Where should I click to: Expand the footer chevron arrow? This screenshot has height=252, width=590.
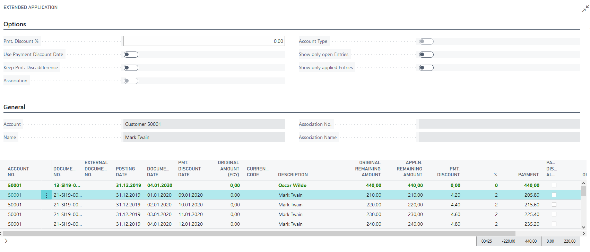tap(6, 241)
